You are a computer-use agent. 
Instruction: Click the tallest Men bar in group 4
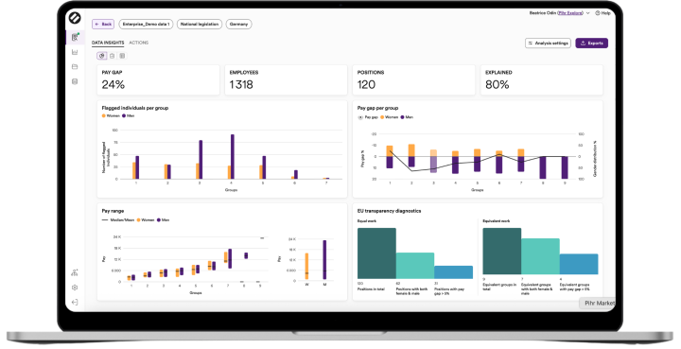coord(233,157)
